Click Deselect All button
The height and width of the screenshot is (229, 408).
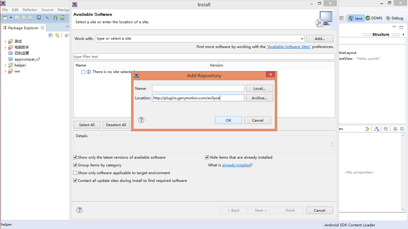click(116, 125)
